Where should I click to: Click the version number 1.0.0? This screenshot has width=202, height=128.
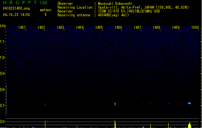pos(44,3)
